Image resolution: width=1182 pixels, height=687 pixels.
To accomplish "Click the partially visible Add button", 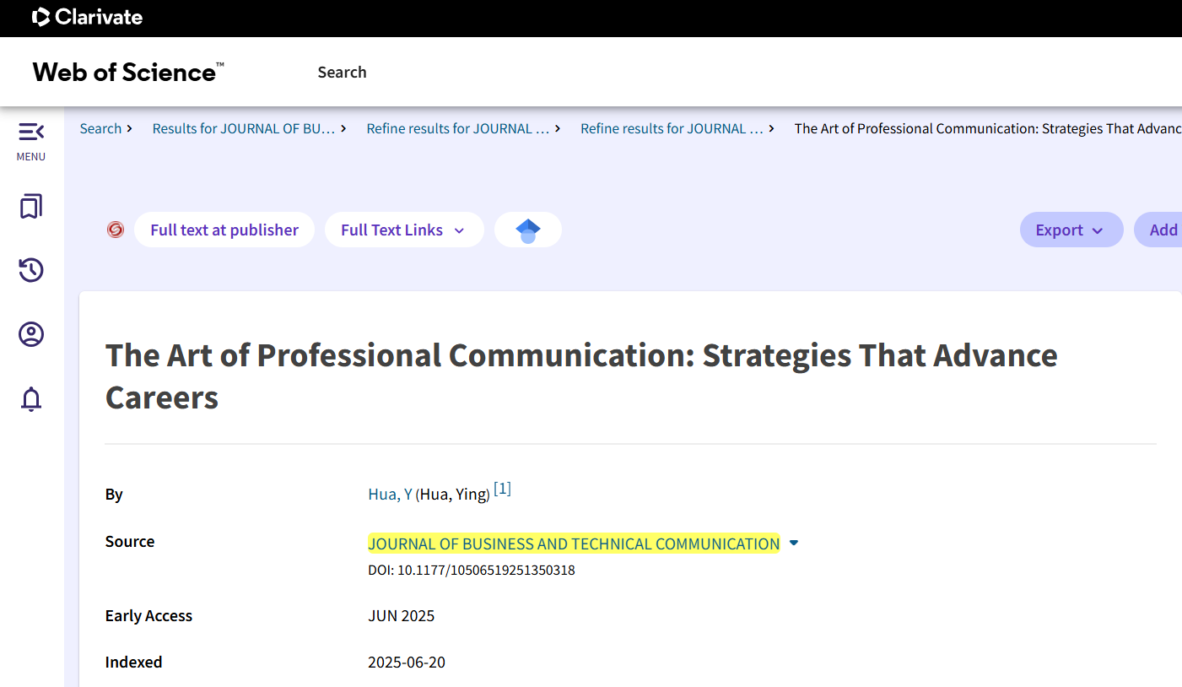I will pos(1163,230).
